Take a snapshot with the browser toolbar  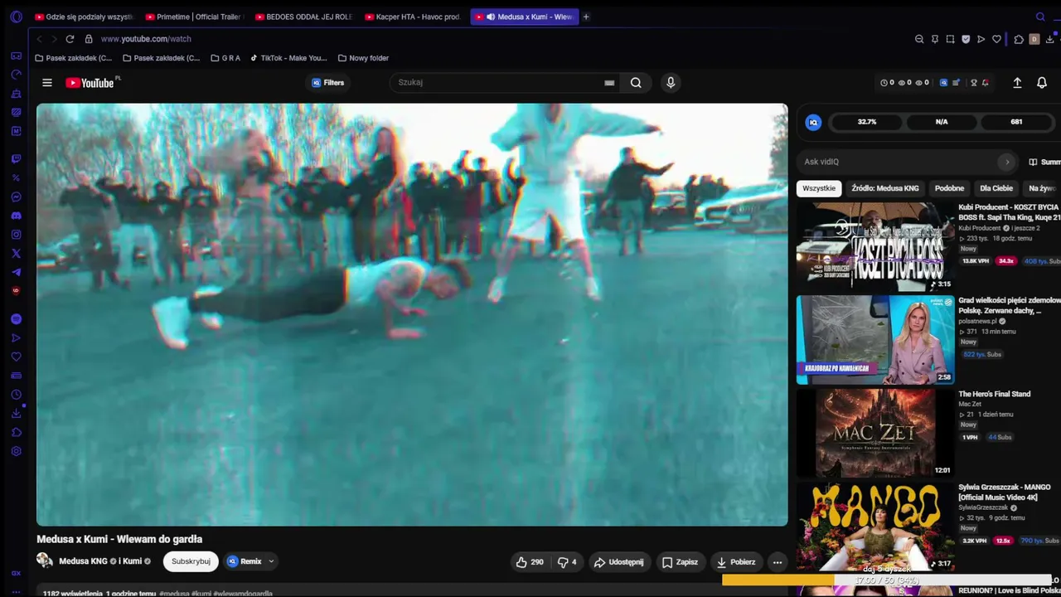[950, 39]
